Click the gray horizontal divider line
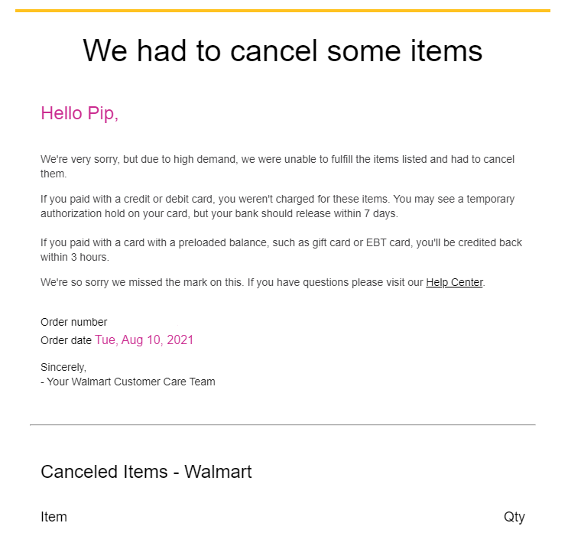The height and width of the screenshot is (536, 568). click(x=283, y=424)
